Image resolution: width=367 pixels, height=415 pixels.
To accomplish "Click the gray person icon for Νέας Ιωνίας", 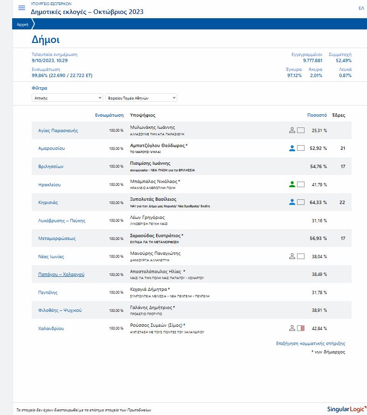I will point(292,256).
